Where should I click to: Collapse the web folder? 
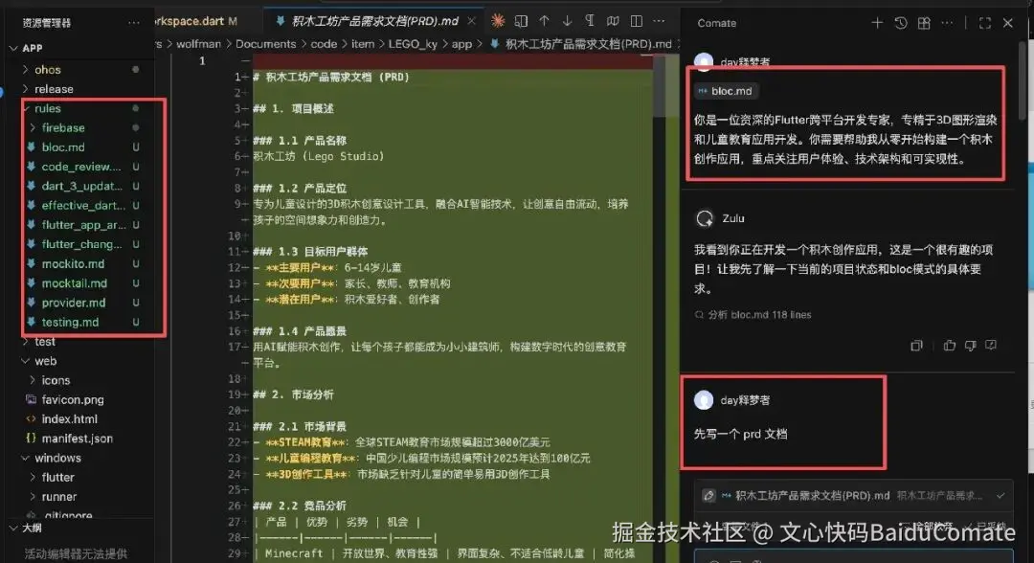[26, 361]
